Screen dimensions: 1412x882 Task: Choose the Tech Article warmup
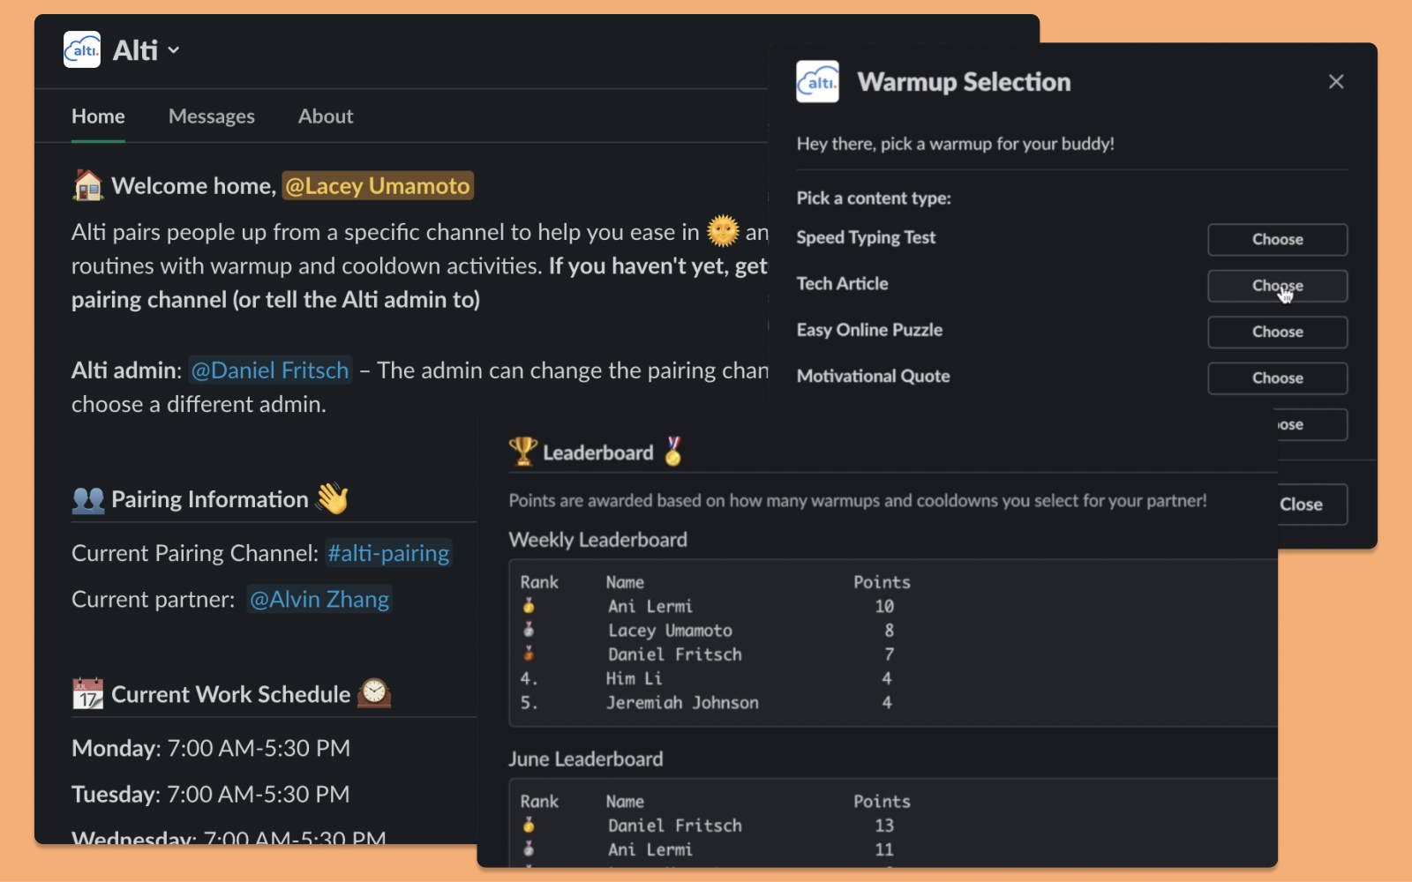[x=1277, y=286]
